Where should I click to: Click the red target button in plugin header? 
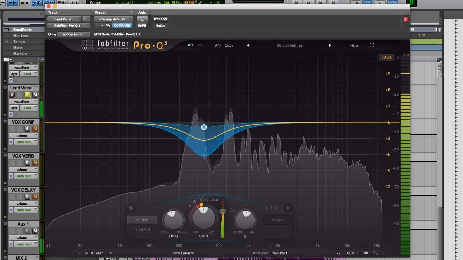click(406, 19)
